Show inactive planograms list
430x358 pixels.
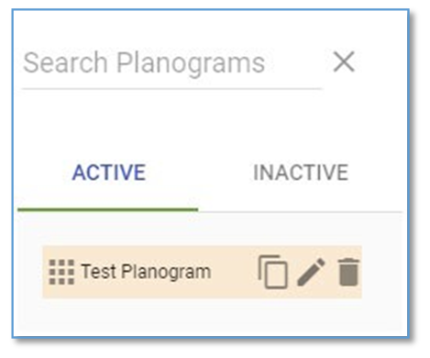pyautogui.click(x=301, y=173)
